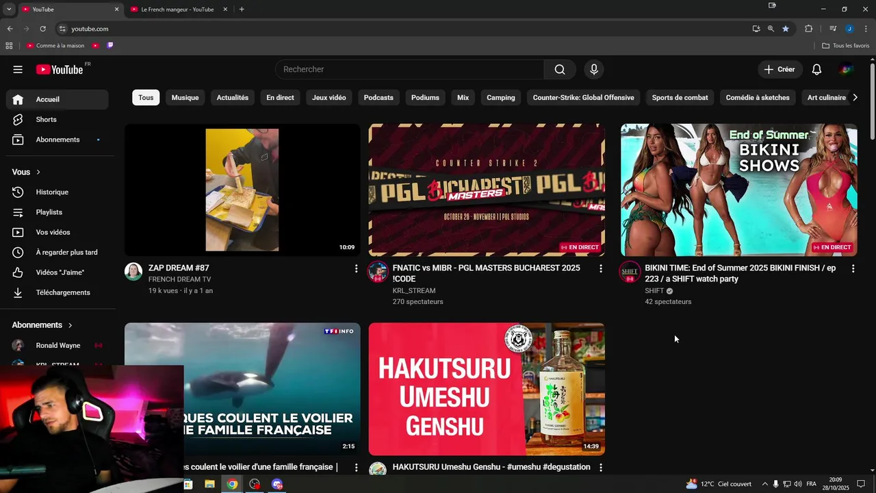Open the weather widget 12°C Ciel couvert
Image resolution: width=876 pixels, height=493 pixels.
point(719,484)
